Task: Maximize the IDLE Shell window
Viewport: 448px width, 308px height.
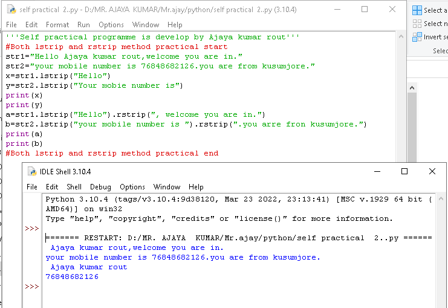Action: pos(404,171)
